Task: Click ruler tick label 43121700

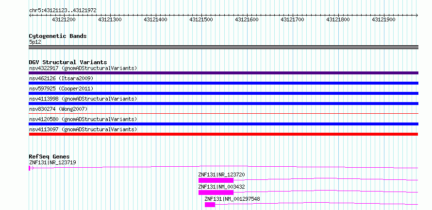Action: click(x=292, y=19)
